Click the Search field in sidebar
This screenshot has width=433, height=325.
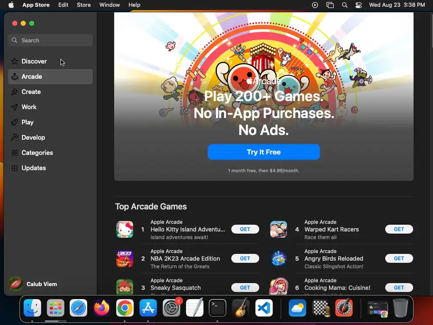click(50, 40)
